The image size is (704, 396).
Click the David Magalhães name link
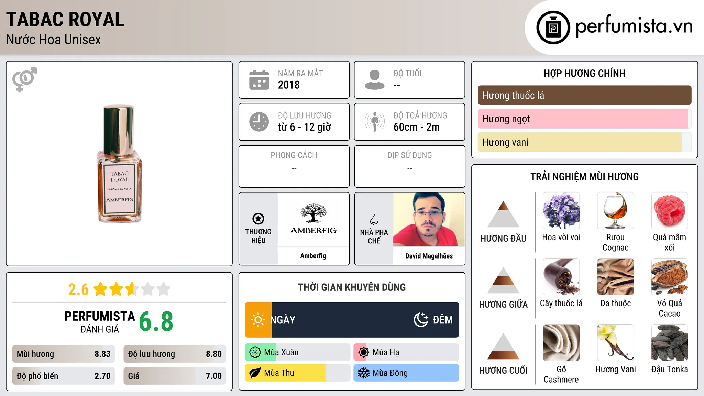[x=429, y=256]
